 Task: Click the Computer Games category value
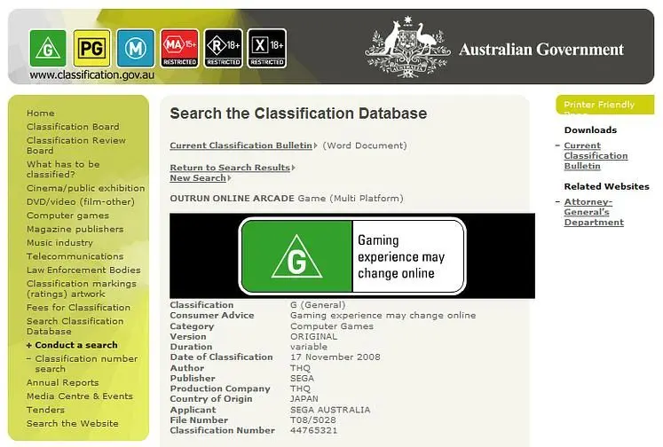[332, 326]
